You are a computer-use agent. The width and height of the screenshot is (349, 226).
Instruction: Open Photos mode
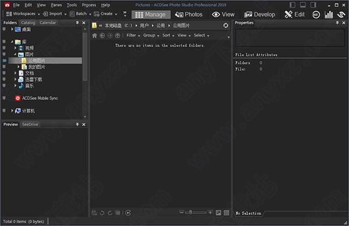coord(188,15)
